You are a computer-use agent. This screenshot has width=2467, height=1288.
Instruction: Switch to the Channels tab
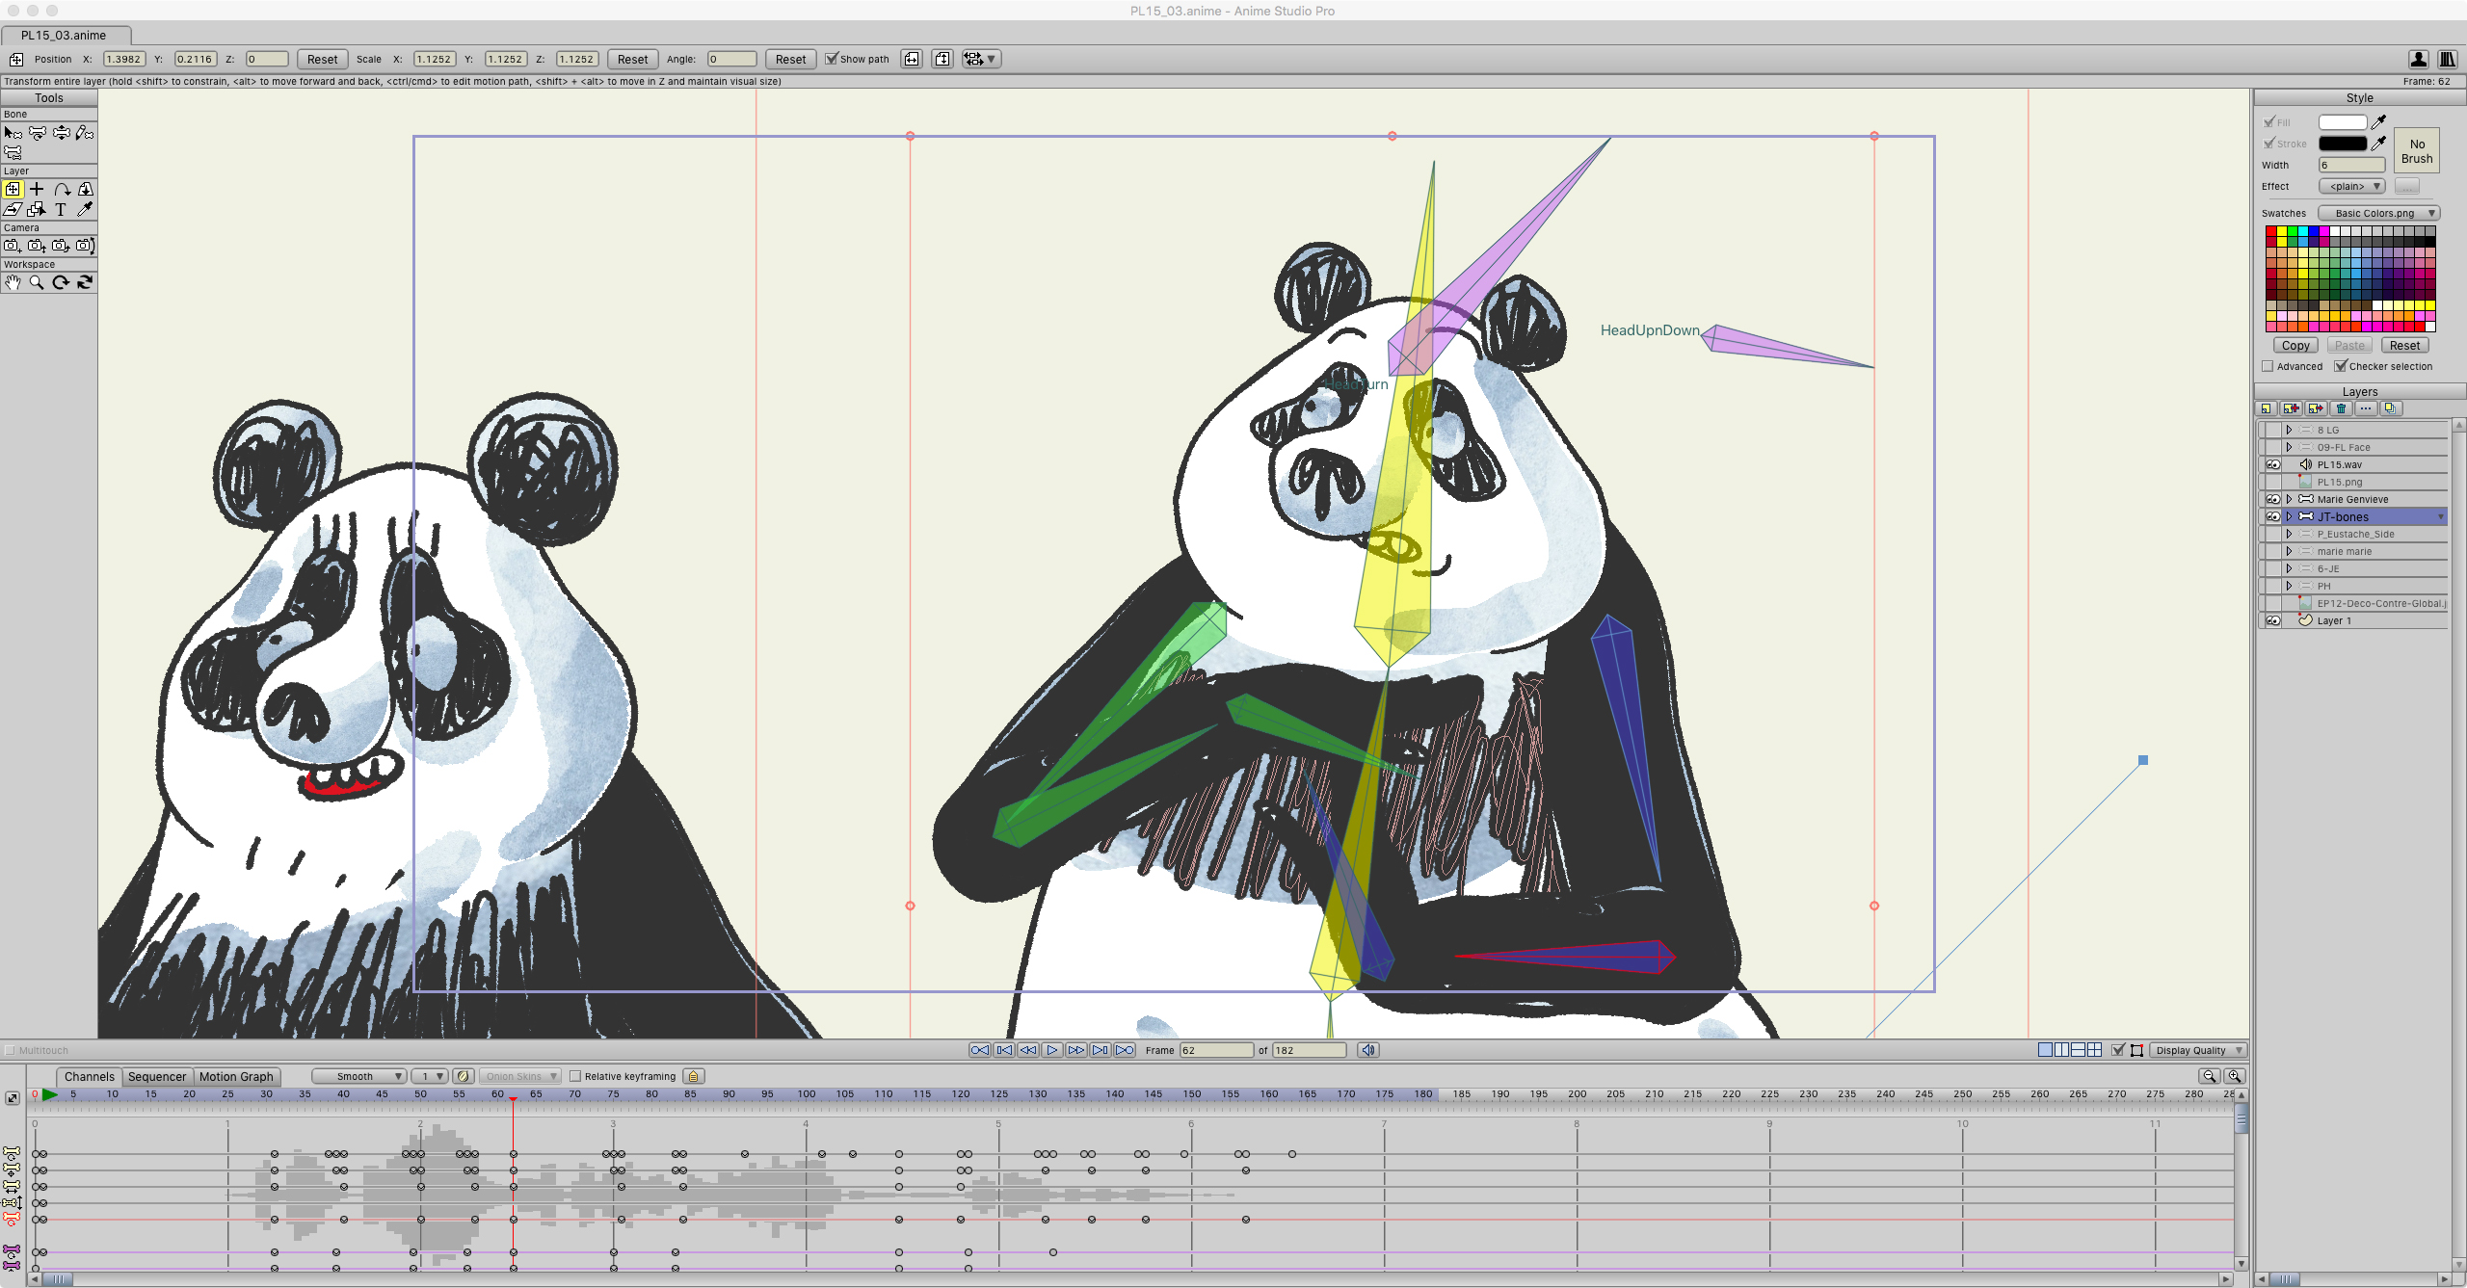[x=90, y=1076]
